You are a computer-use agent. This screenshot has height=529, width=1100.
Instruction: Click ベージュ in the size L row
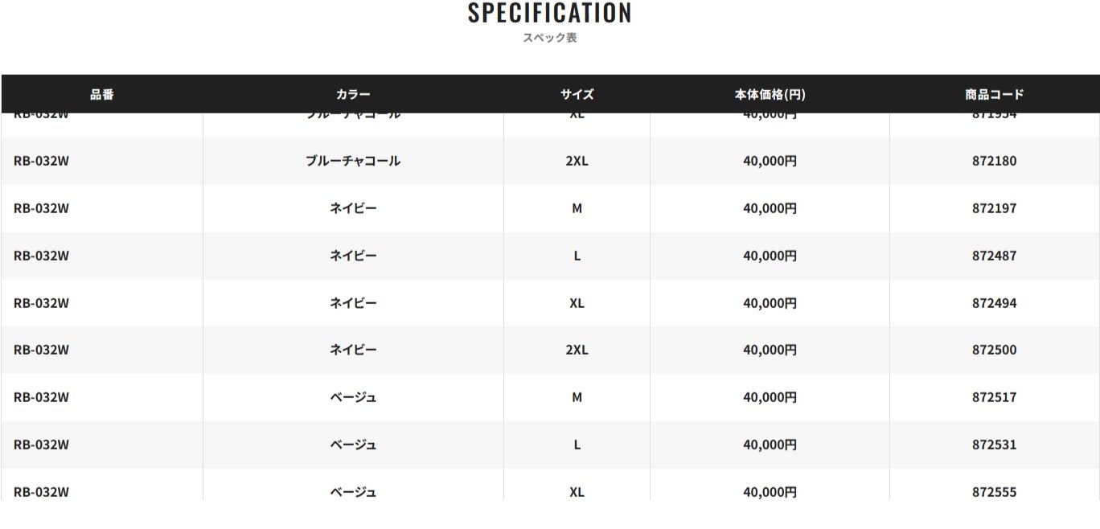tap(353, 445)
